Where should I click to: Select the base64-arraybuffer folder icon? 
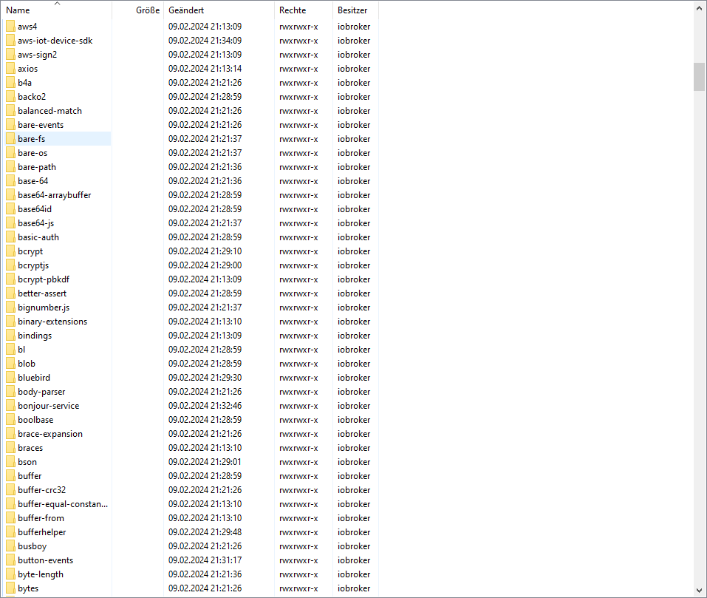tap(11, 195)
